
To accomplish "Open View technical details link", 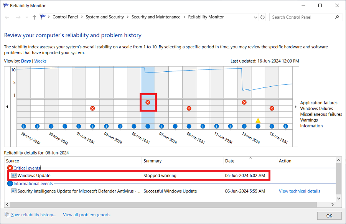I will tap(300, 191).
